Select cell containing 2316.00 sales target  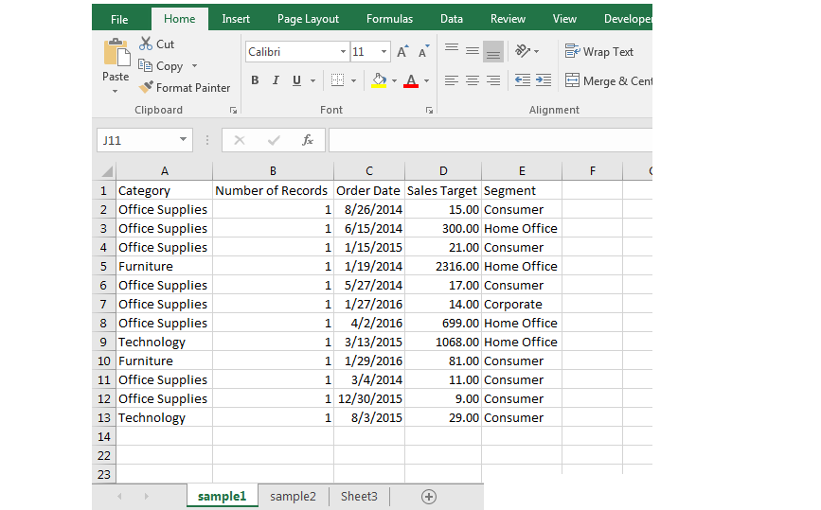[x=443, y=266]
